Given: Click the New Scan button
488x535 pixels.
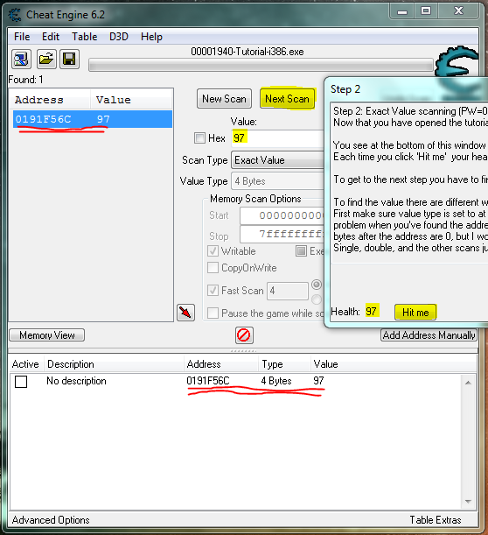Looking at the screenshot, I should click(x=224, y=99).
